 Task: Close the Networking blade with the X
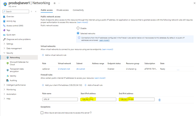click(194, 3)
